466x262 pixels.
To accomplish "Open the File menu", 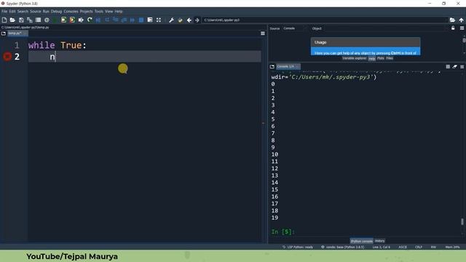I will click(x=4, y=12).
